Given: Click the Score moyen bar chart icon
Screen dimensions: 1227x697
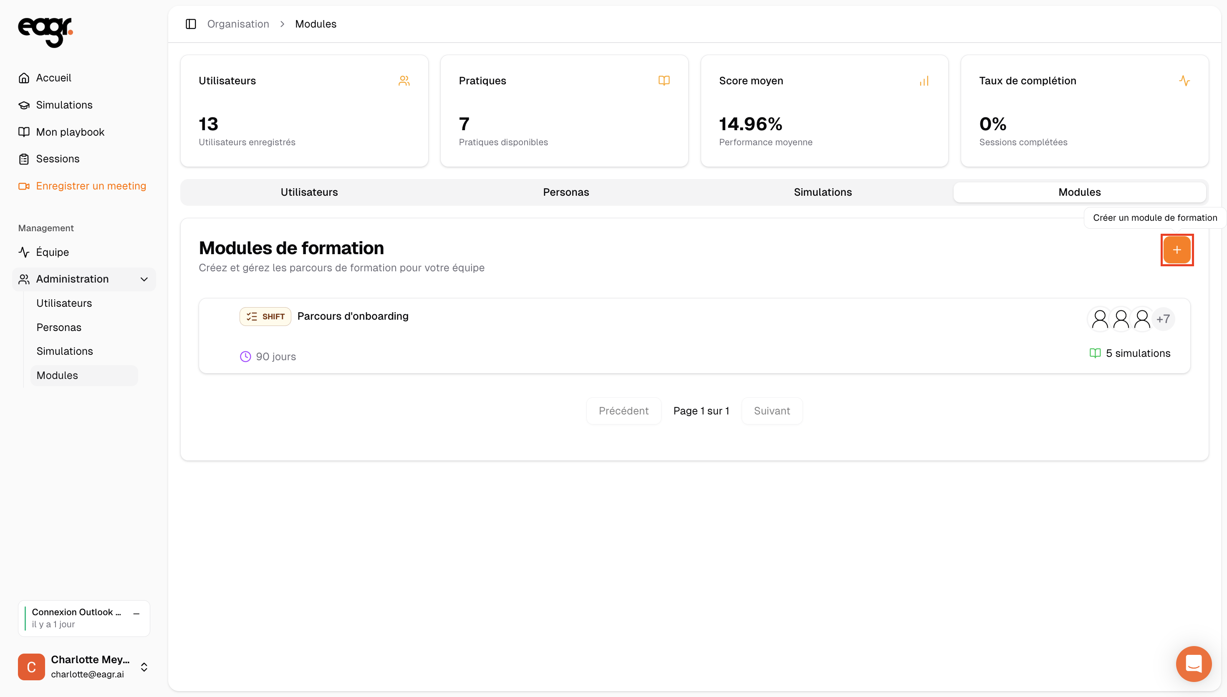Looking at the screenshot, I should [924, 81].
